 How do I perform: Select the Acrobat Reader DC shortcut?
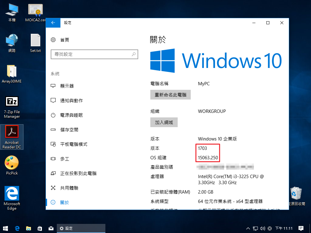pyautogui.click(x=12, y=137)
